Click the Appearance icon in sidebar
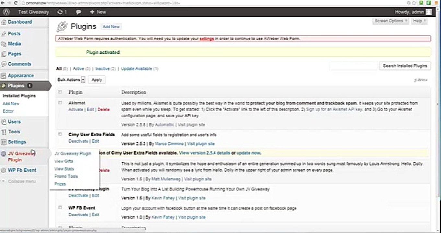Viewport: 441px width, 233px height. pos(4,76)
